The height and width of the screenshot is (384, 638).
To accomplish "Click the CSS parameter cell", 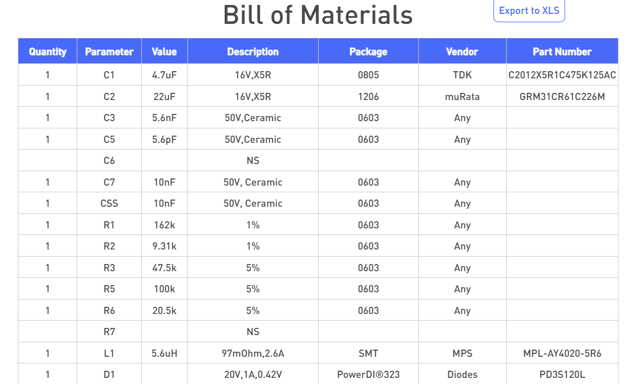I will (x=109, y=203).
